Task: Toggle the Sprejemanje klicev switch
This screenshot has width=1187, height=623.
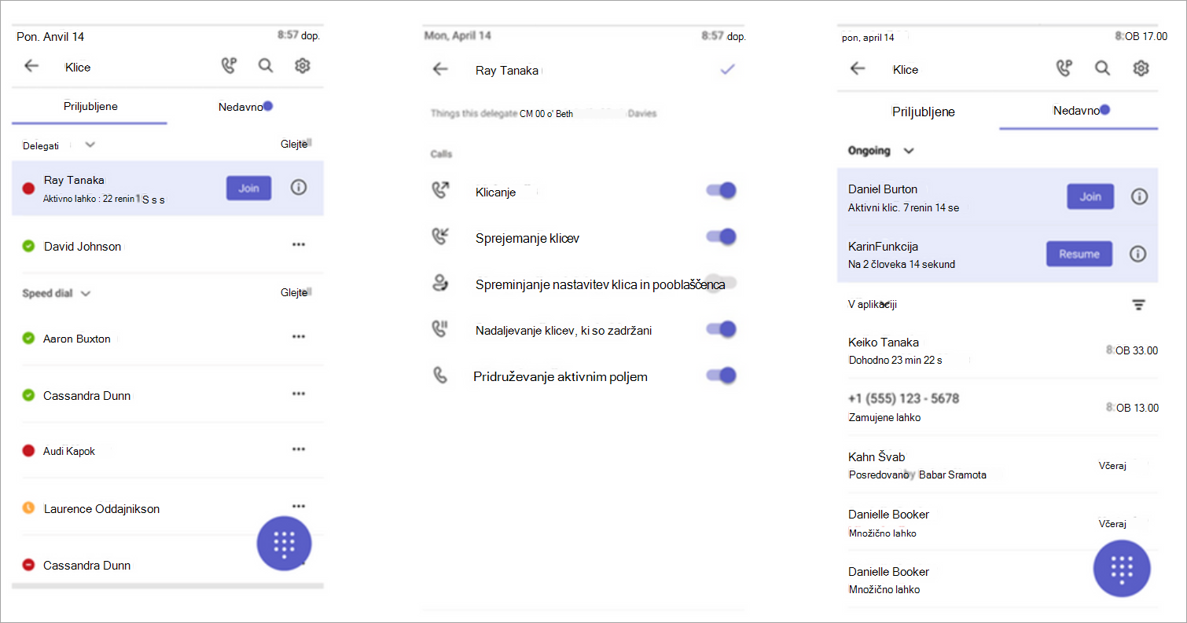Action: tap(722, 236)
